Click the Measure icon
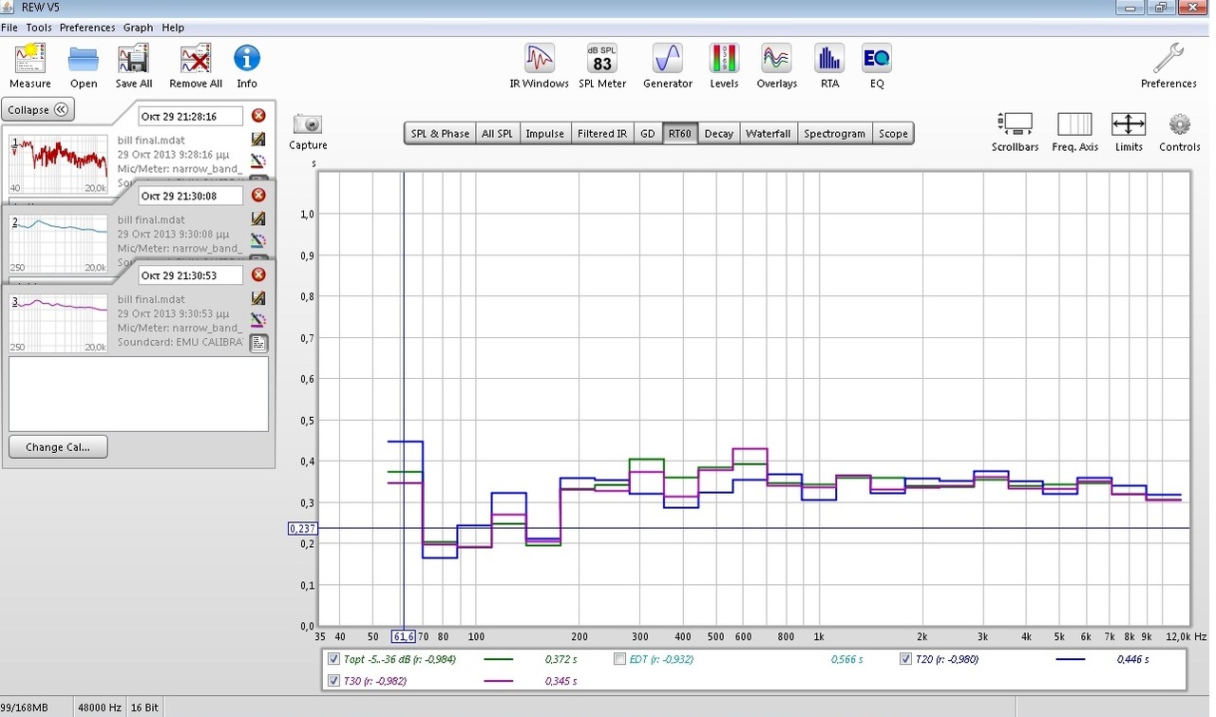The width and height of the screenshot is (1216, 717). 30,60
